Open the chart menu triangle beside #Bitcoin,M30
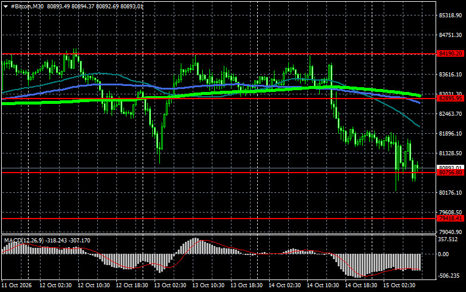 5,6
